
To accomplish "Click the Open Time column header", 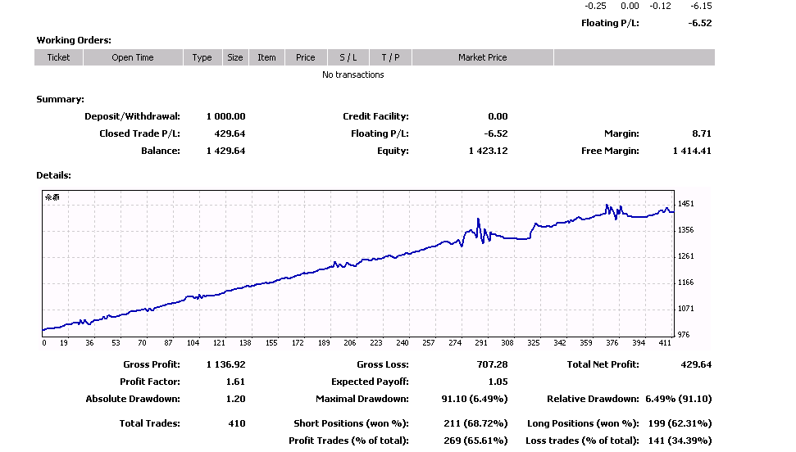I will point(133,57).
